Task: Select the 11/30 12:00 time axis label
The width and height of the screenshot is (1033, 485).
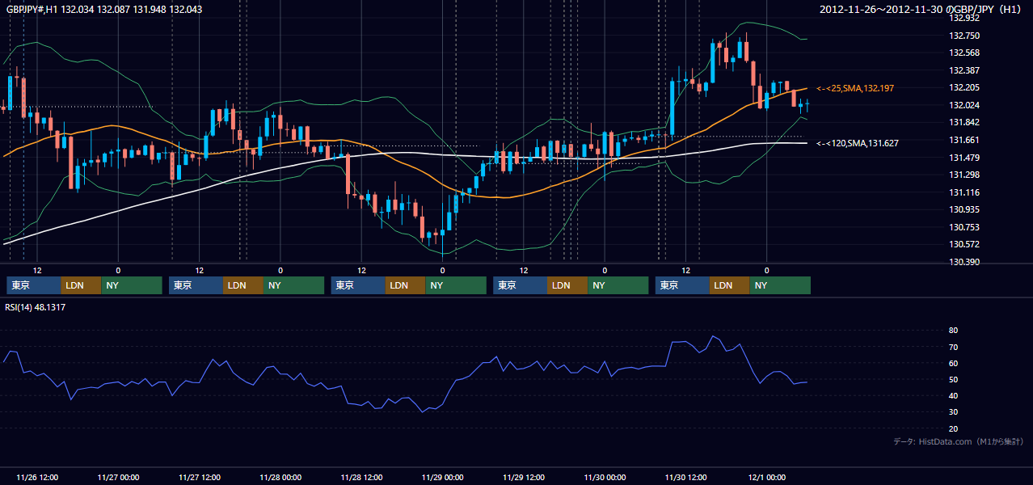Action: pyautogui.click(x=685, y=477)
